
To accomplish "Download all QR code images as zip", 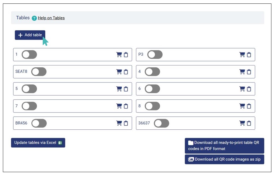I will pos(224,159).
